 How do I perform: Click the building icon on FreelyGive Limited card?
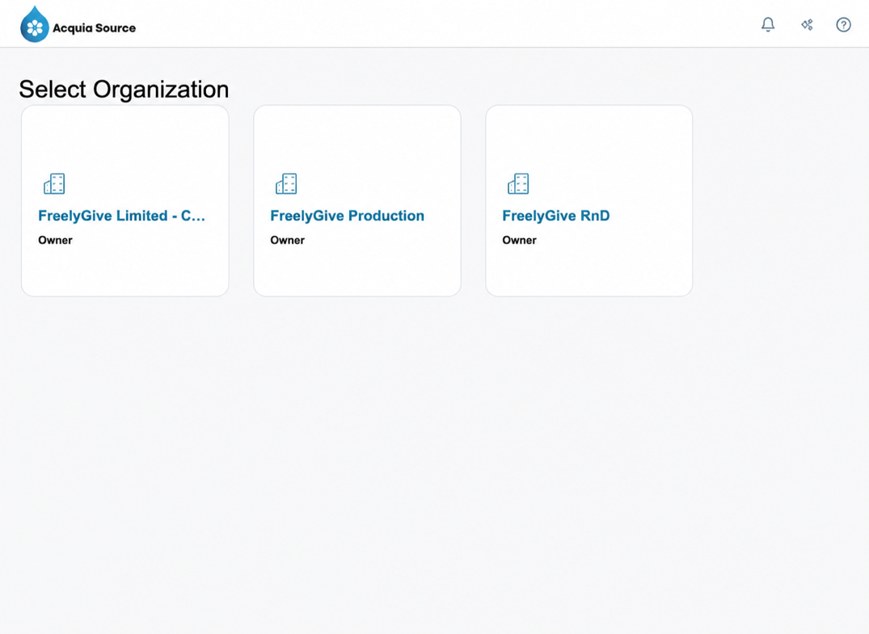point(54,184)
